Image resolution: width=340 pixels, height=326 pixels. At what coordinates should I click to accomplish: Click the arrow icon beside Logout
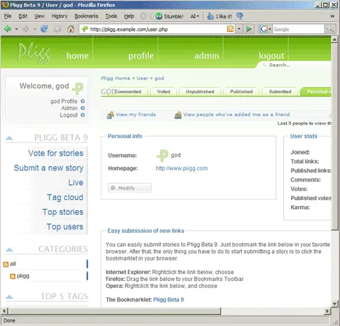[x=83, y=115]
